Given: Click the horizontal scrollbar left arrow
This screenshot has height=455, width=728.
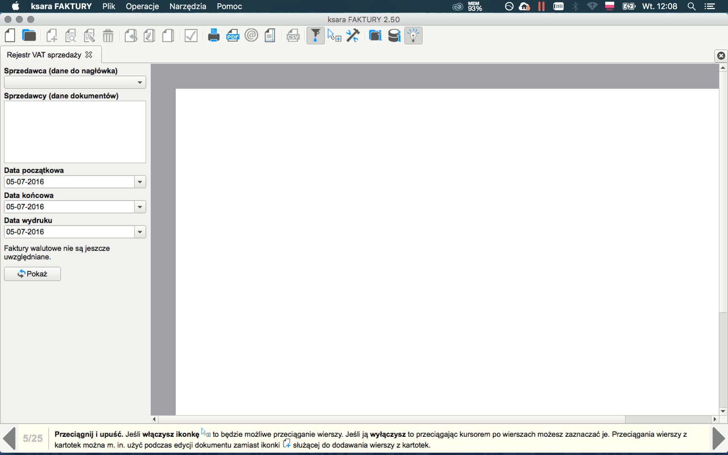Looking at the screenshot, I should tap(154, 419).
